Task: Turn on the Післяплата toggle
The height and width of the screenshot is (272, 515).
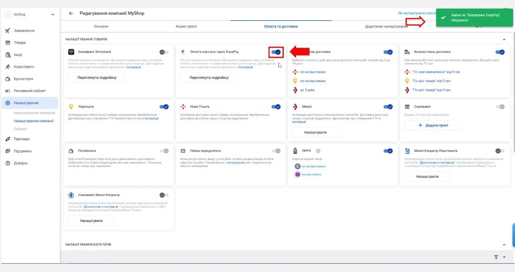Action: (x=164, y=151)
